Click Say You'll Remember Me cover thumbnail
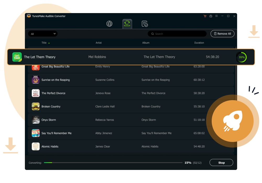The height and width of the screenshot is (183, 262). tap(36, 133)
